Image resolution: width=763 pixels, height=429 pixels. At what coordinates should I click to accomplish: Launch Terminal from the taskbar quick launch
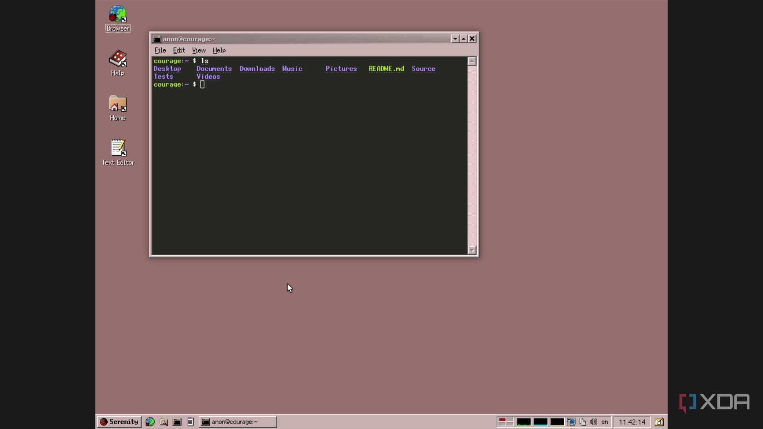tap(177, 422)
